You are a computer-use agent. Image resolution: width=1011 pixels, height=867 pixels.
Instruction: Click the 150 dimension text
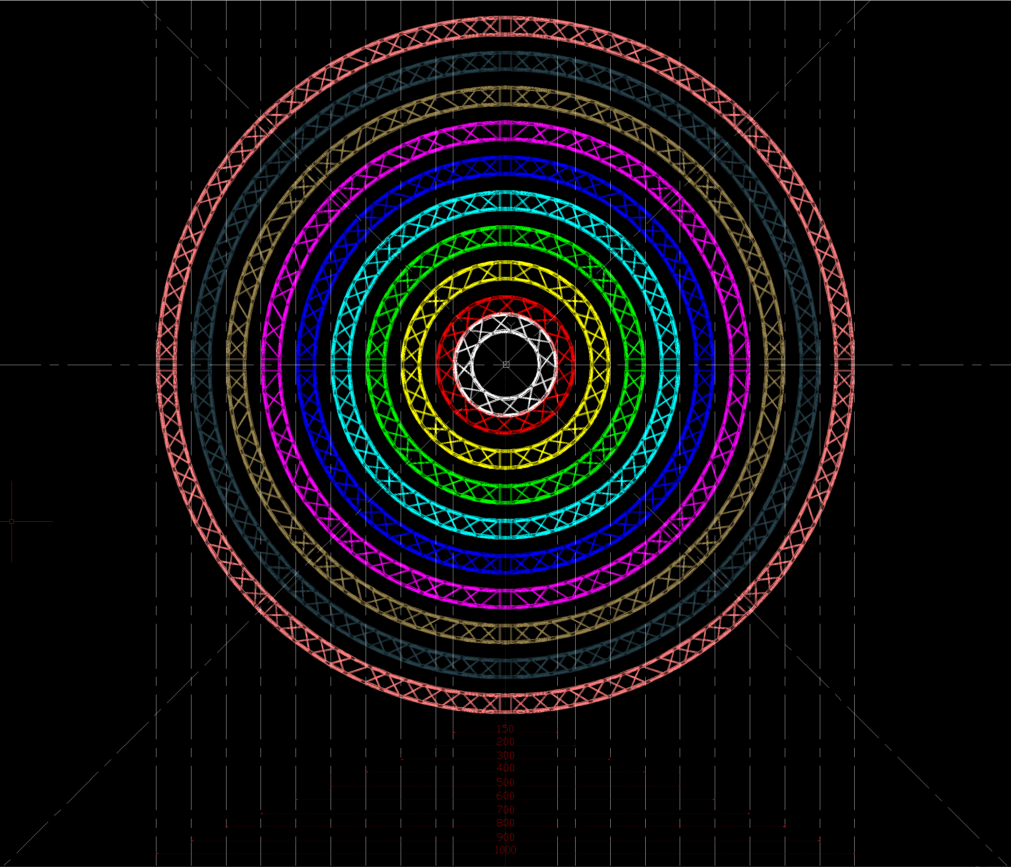(505, 729)
